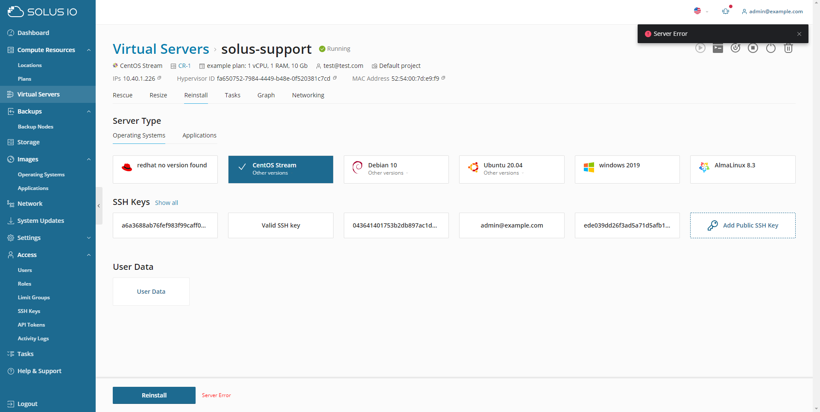This screenshot has height=412, width=820.
Task: Copy the MAC Address value
Action: (443, 78)
